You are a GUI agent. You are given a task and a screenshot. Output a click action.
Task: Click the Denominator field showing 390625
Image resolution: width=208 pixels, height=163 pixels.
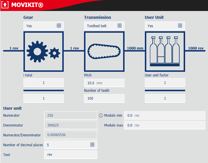point(71,125)
